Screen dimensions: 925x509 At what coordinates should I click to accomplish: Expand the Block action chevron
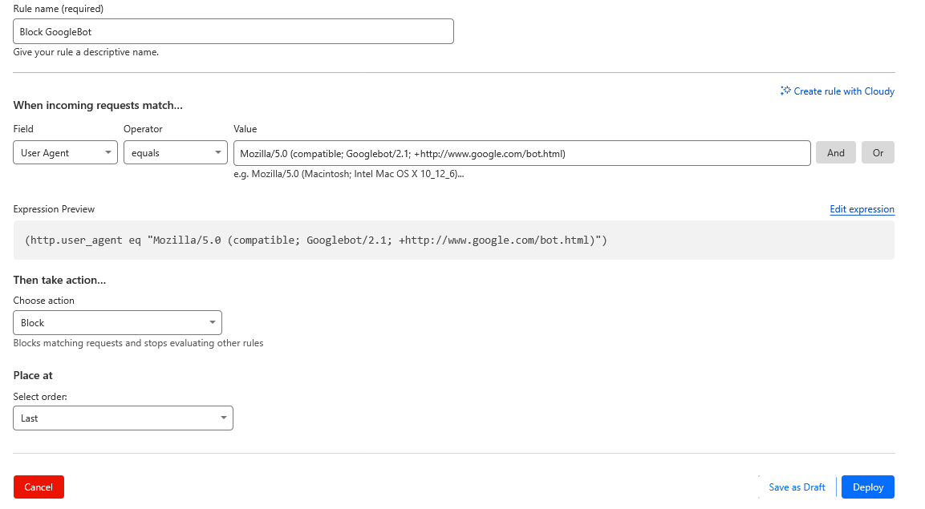point(212,322)
